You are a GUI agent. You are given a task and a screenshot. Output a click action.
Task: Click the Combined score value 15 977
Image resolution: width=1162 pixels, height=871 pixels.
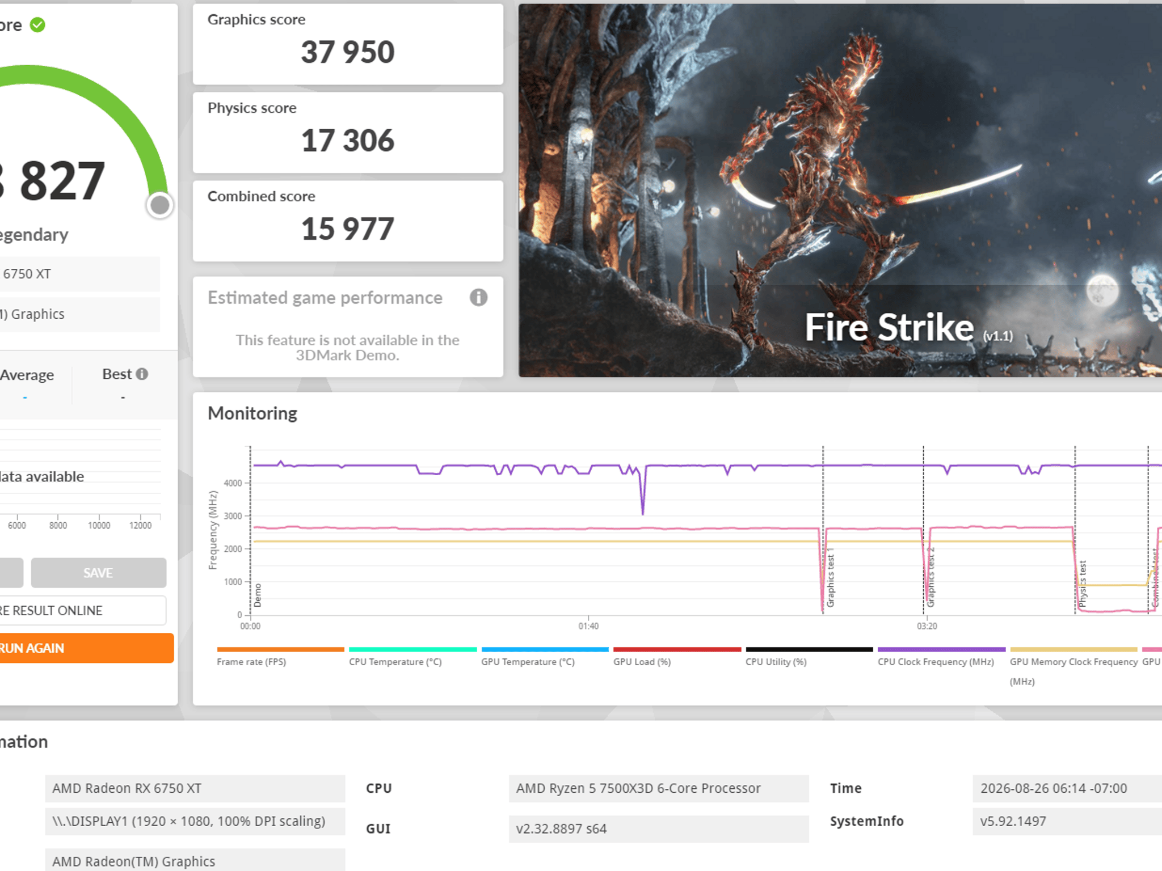click(x=347, y=229)
